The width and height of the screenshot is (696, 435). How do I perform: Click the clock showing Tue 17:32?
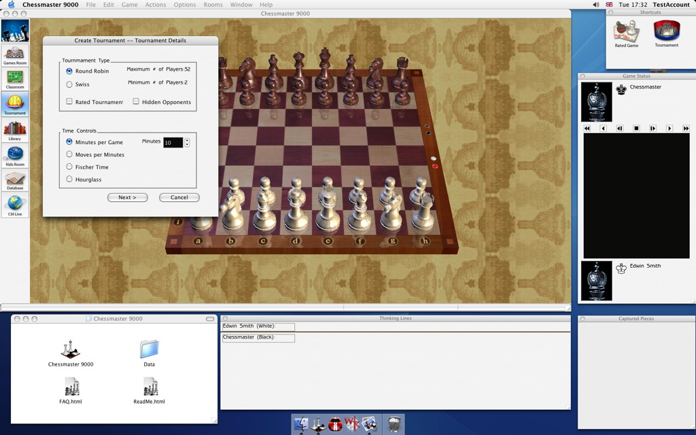[x=633, y=5]
